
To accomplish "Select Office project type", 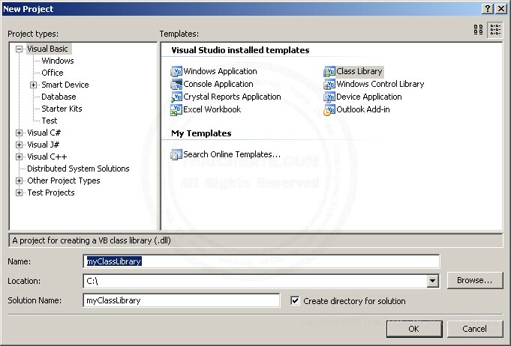I will point(53,73).
